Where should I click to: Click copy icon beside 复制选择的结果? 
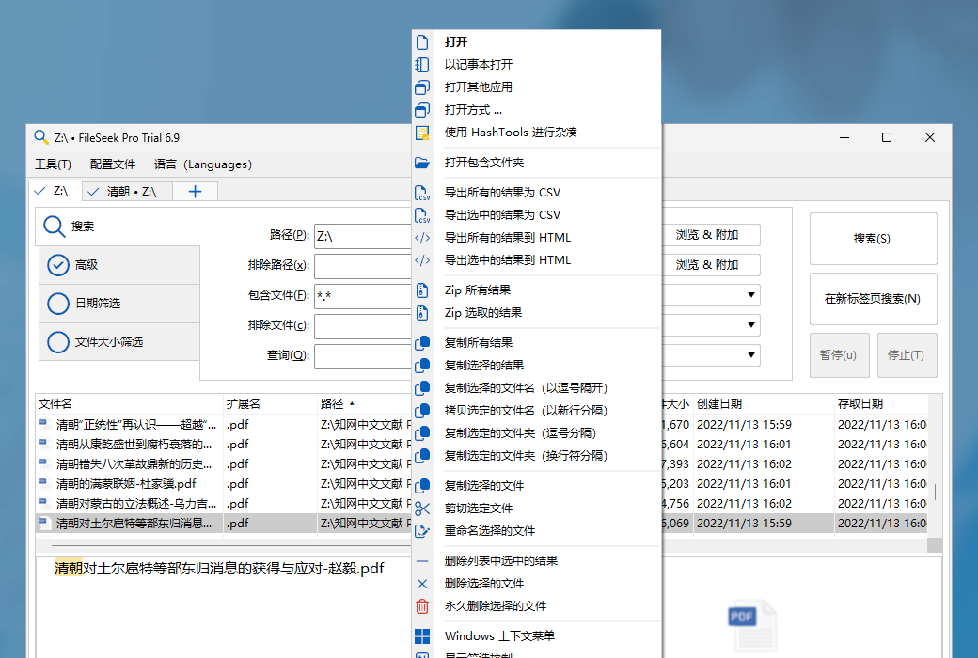(x=422, y=366)
